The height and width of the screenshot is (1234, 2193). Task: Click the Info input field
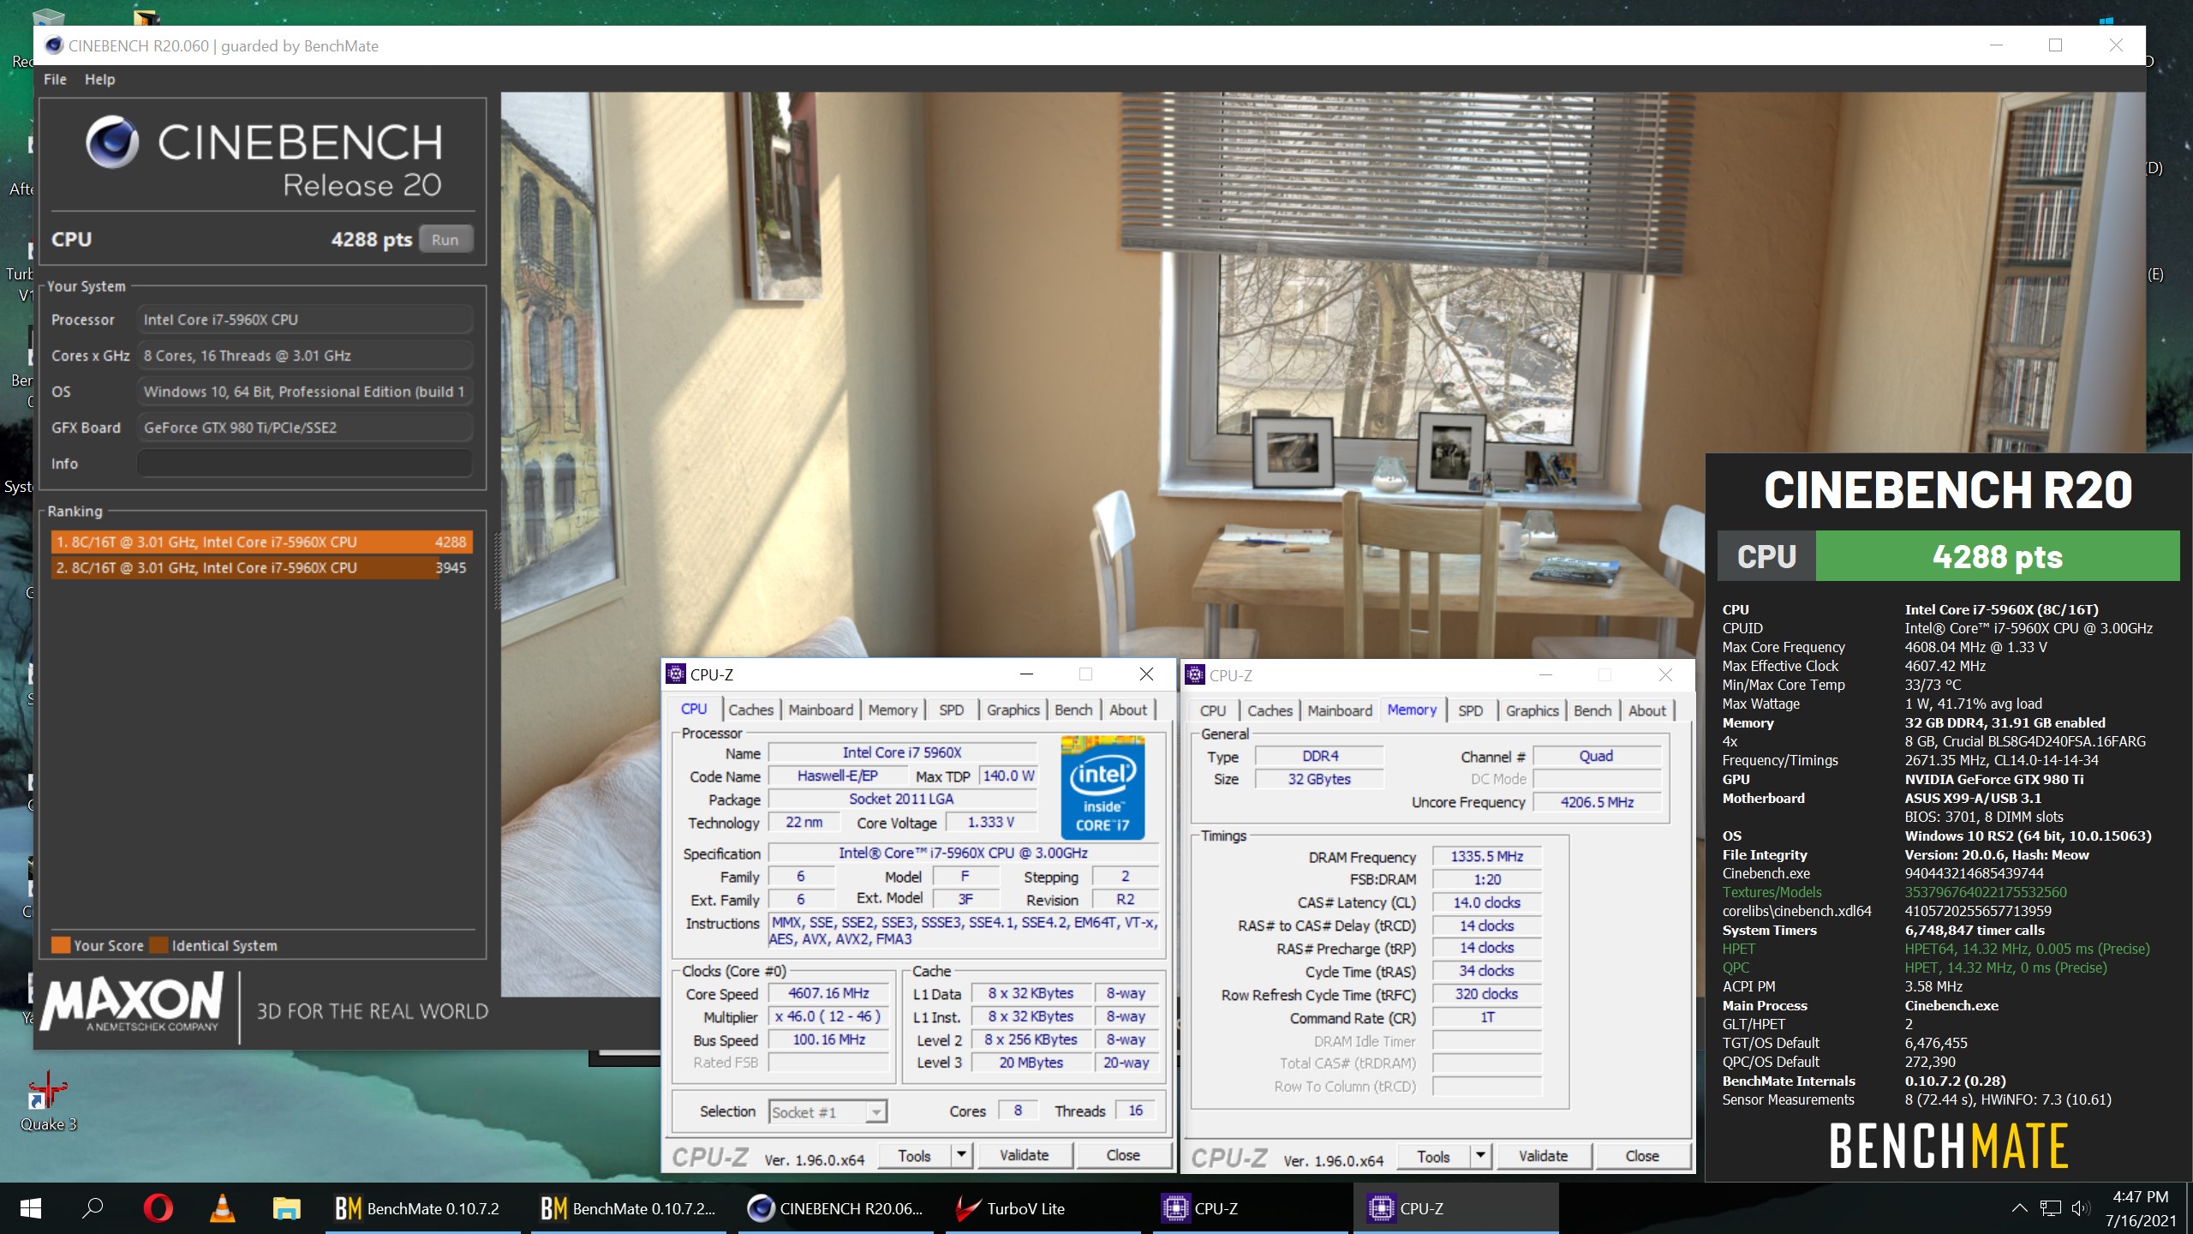[x=304, y=464]
